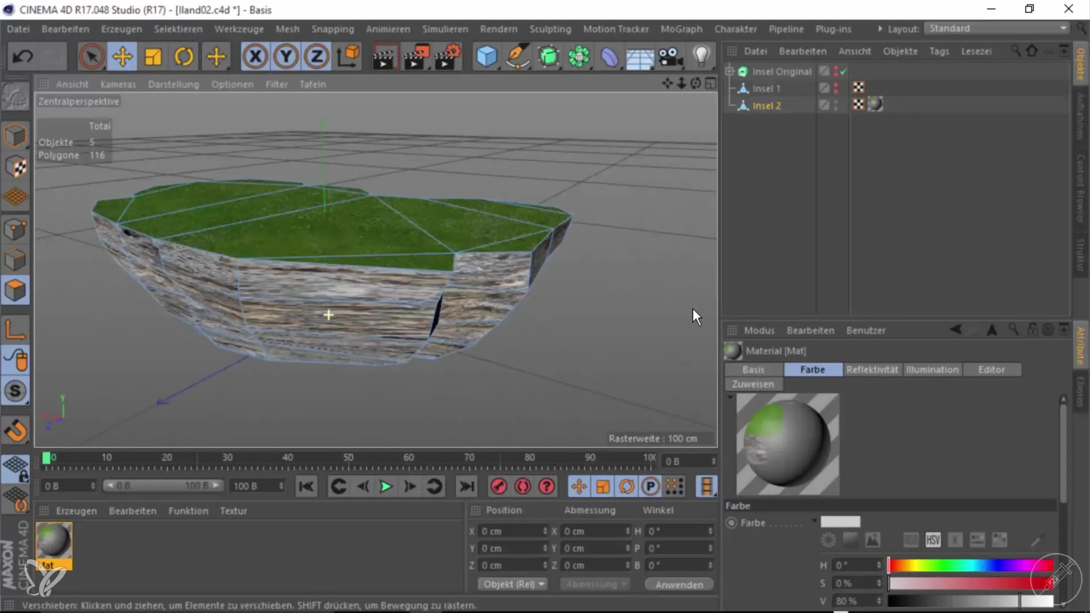Open the Deformer Bend icon
This screenshot has width=1090, height=613.
click(610, 57)
